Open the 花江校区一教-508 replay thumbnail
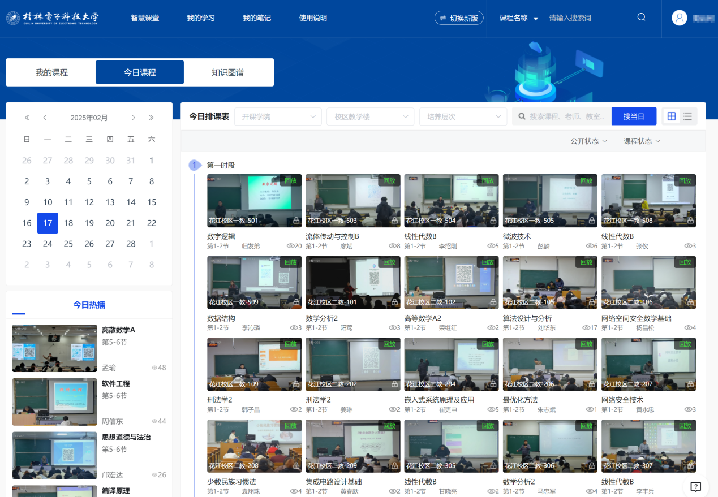 click(649, 201)
